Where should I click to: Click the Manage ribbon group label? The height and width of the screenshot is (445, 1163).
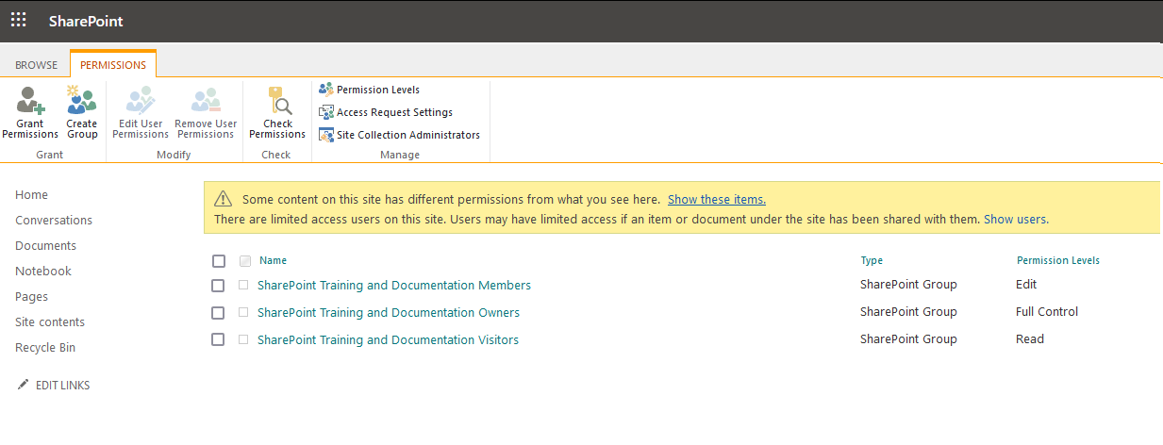(x=400, y=155)
